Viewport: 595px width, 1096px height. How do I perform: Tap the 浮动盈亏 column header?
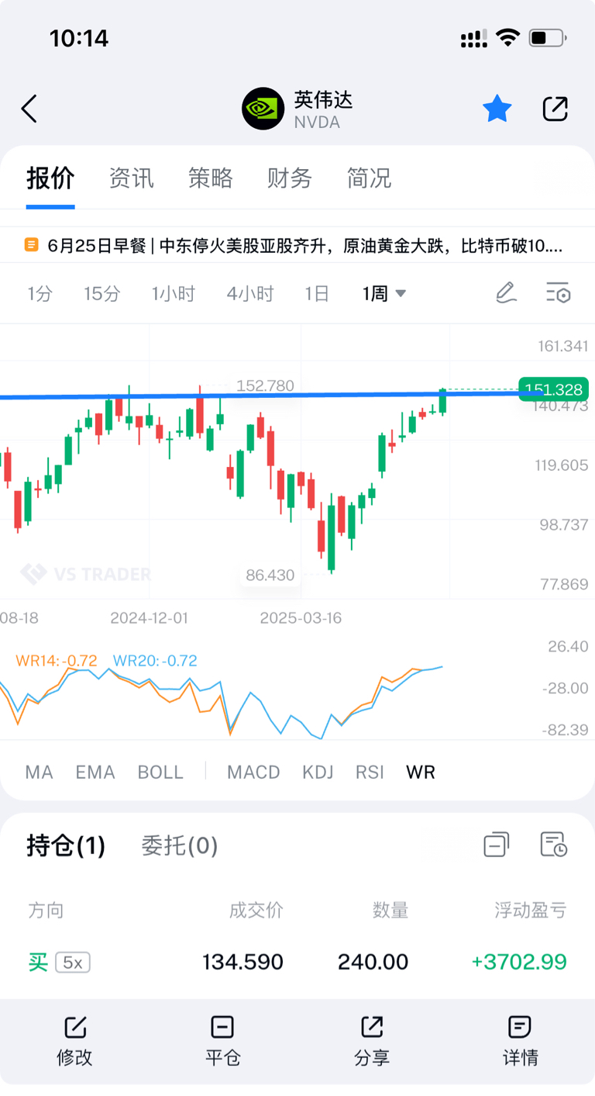pyautogui.click(x=531, y=910)
